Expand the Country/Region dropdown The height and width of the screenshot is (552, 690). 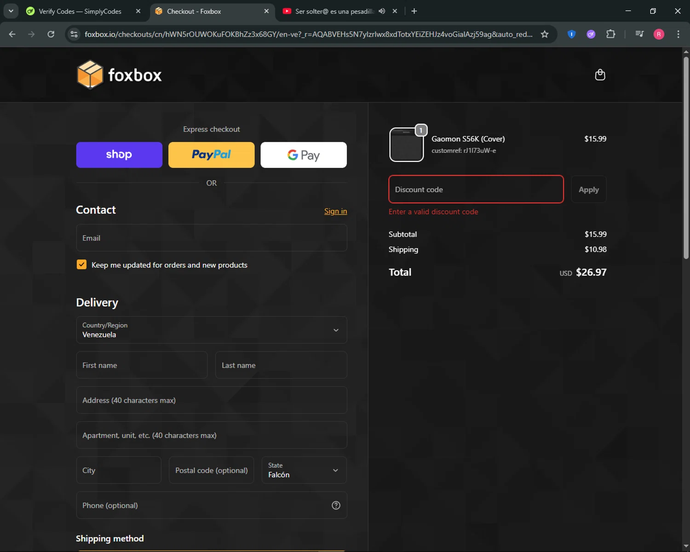click(212, 330)
